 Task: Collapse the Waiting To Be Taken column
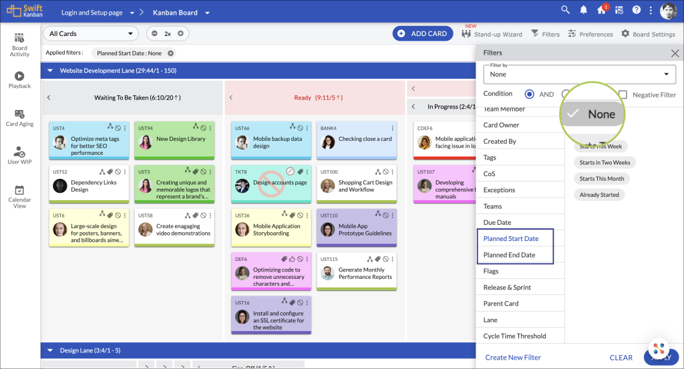(x=49, y=97)
